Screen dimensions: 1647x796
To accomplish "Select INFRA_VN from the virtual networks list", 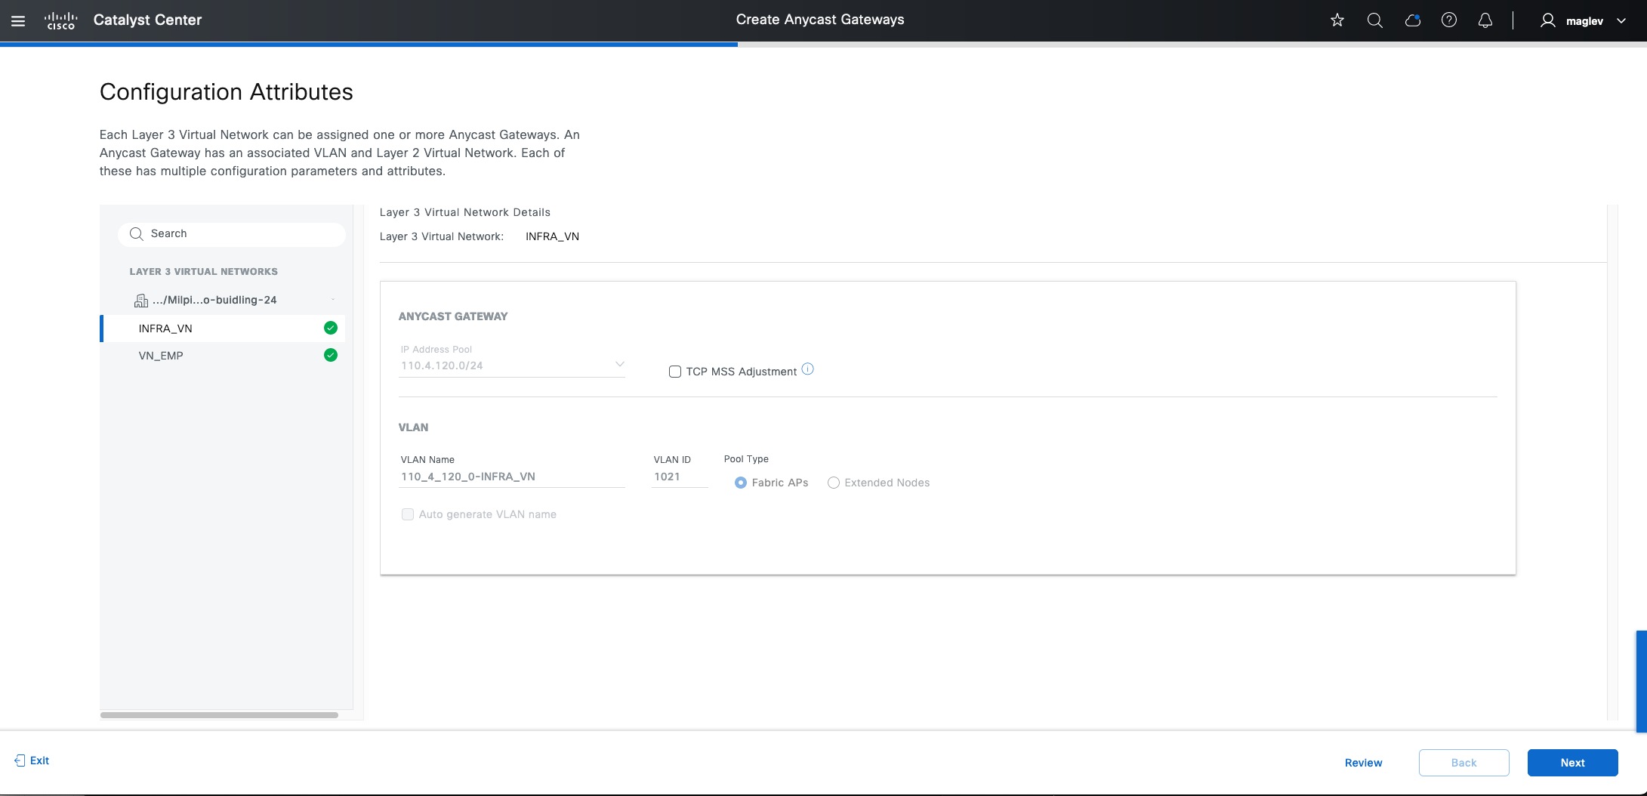I will point(165,329).
